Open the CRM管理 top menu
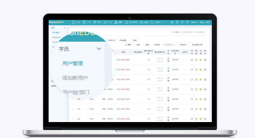Screen dimensions: 255x138 [131, 22]
